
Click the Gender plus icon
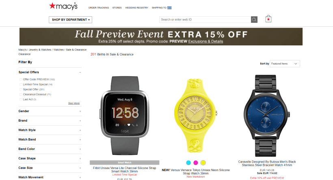click(x=80, y=111)
